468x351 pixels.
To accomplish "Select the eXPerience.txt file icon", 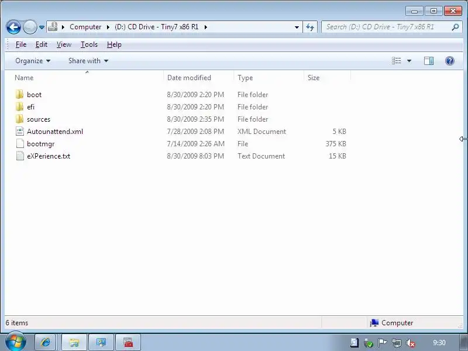I will click(x=20, y=156).
